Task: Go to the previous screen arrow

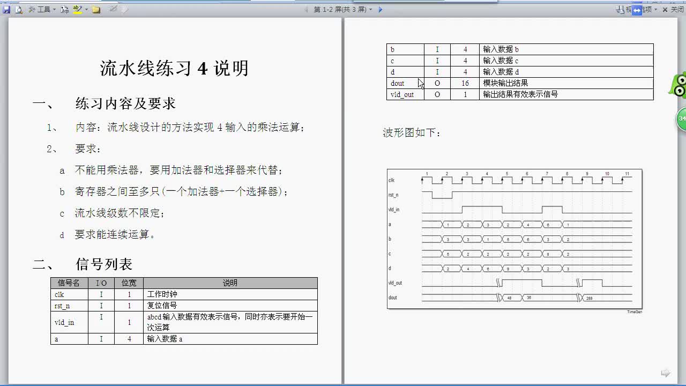Action: click(307, 10)
